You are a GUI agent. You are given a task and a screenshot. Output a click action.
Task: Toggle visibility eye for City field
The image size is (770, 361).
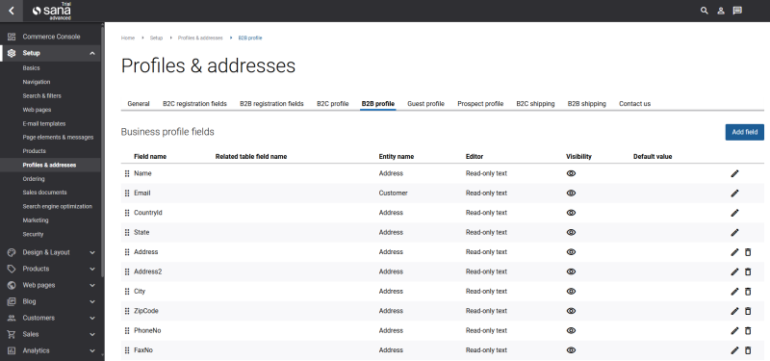[571, 292]
